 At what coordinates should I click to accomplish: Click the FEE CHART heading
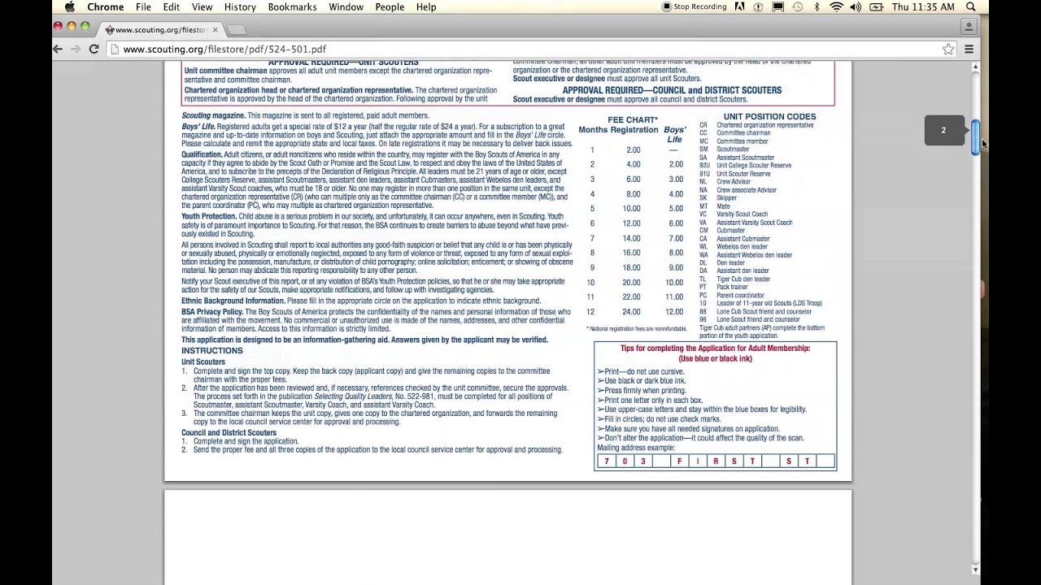633,120
